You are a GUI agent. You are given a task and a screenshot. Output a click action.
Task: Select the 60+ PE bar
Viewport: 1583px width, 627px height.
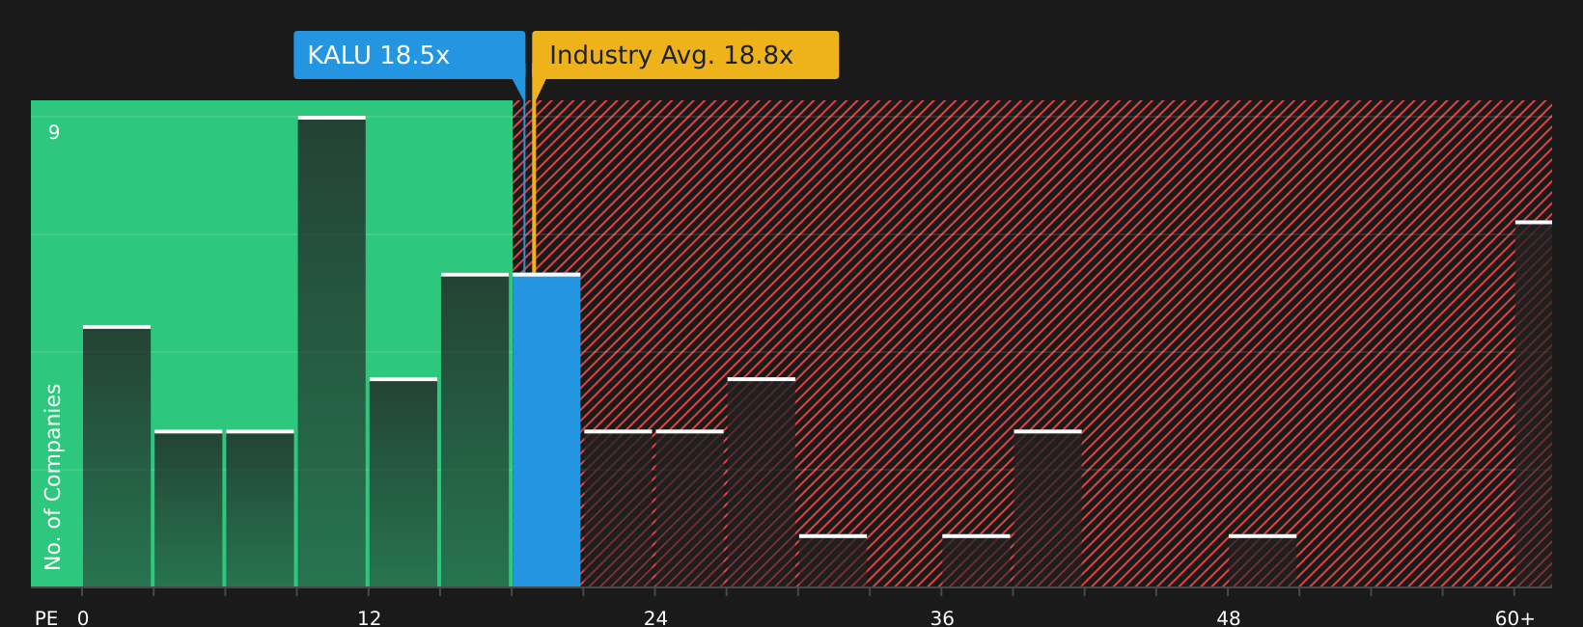[x=1534, y=404]
